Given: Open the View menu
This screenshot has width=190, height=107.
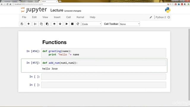Looking at the screenshot, I should point(45,17).
